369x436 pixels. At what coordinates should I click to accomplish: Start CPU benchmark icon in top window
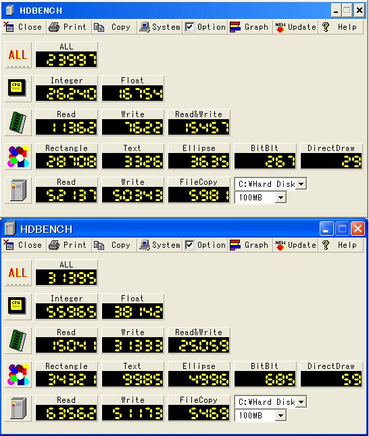coord(18,89)
